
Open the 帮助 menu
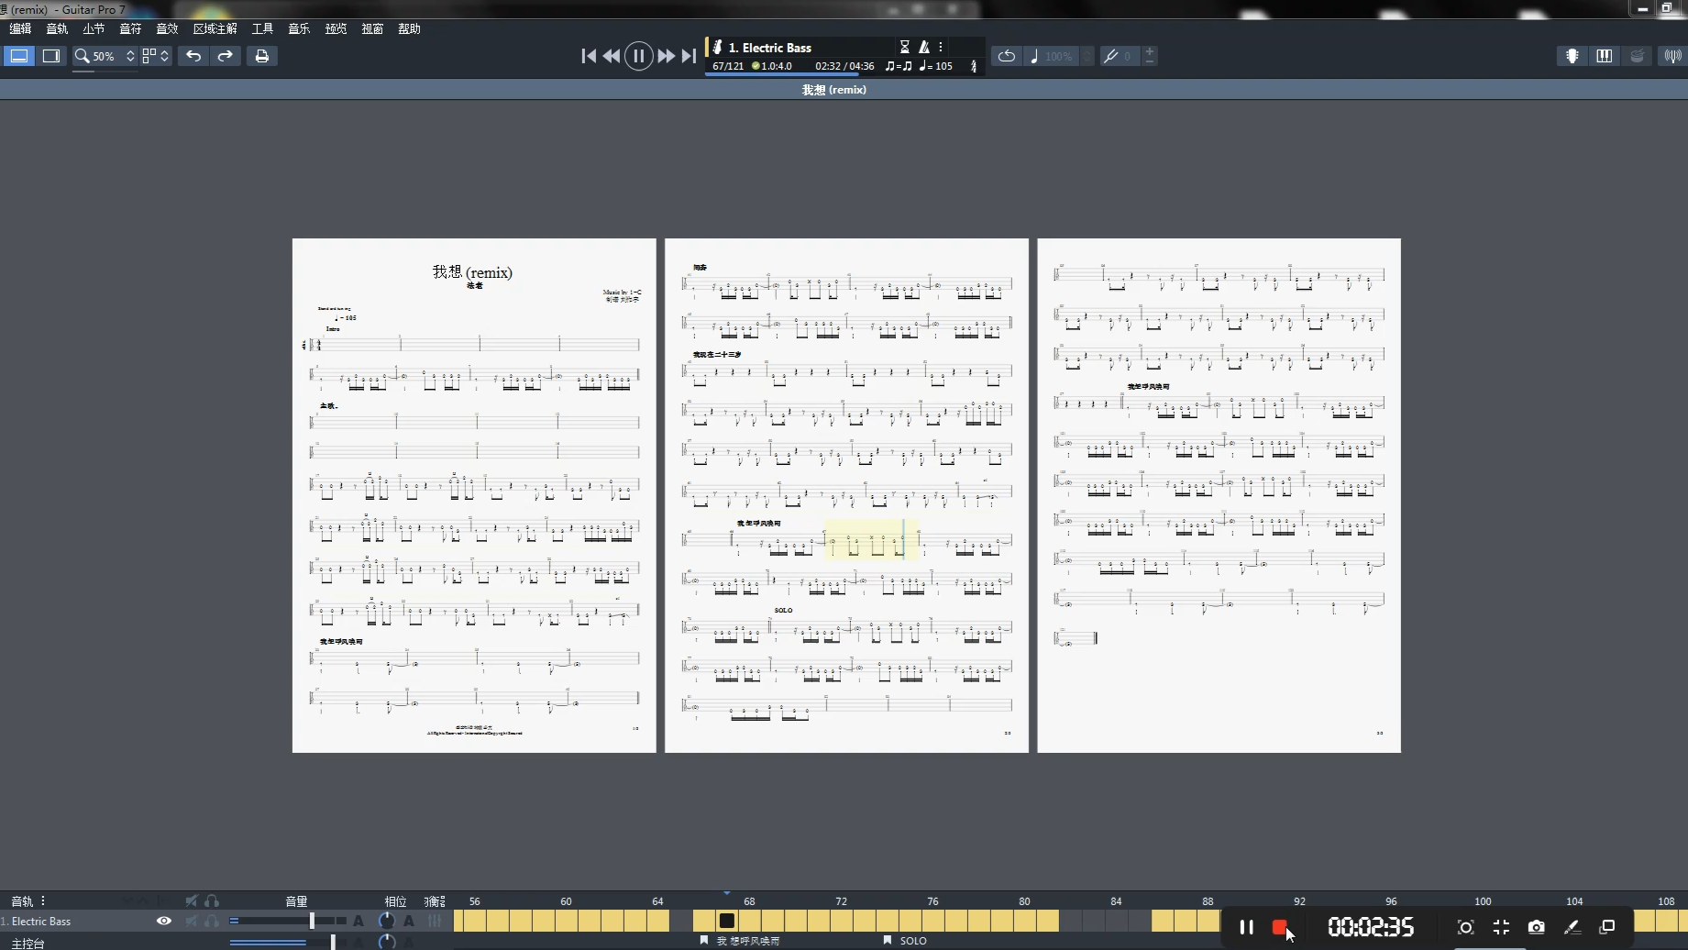coord(409,28)
